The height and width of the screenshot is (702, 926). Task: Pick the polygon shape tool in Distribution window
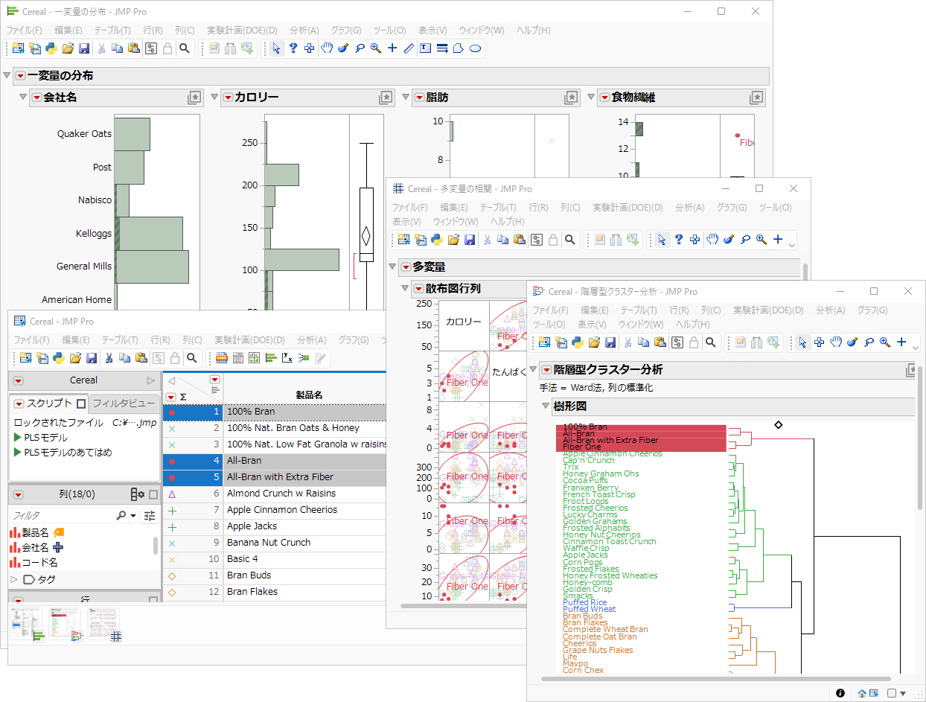[459, 48]
